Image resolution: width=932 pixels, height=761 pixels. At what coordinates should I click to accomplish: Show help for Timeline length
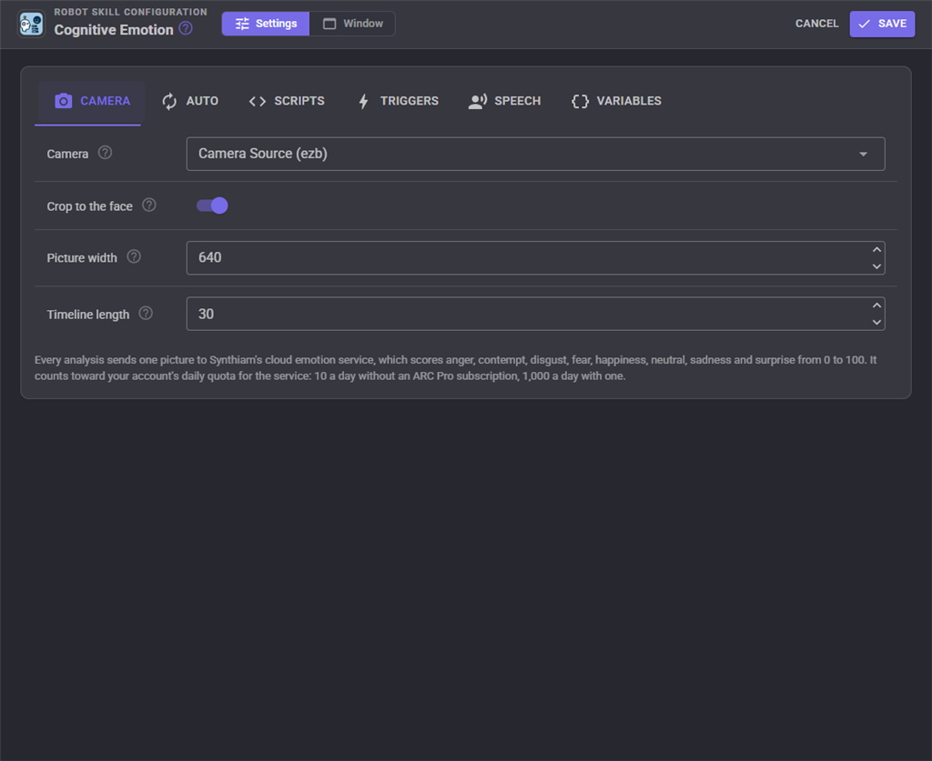(146, 314)
